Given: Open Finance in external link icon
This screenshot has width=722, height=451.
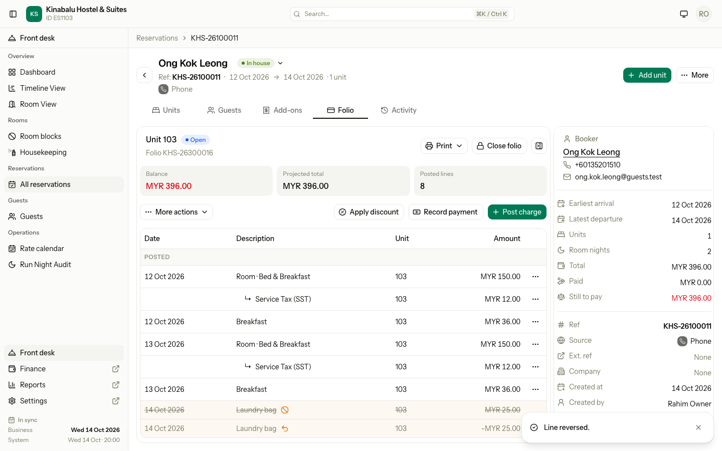Looking at the screenshot, I should [x=116, y=369].
